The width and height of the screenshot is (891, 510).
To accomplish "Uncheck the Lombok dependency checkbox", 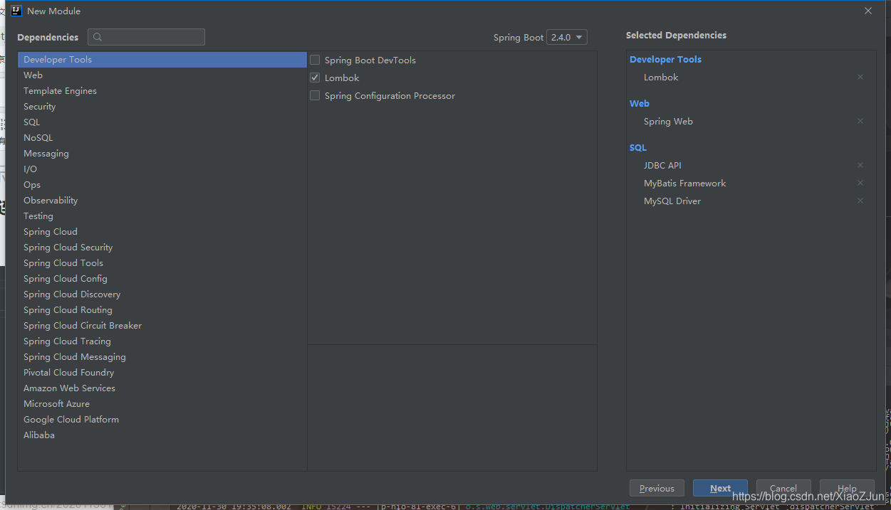I will tap(315, 78).
